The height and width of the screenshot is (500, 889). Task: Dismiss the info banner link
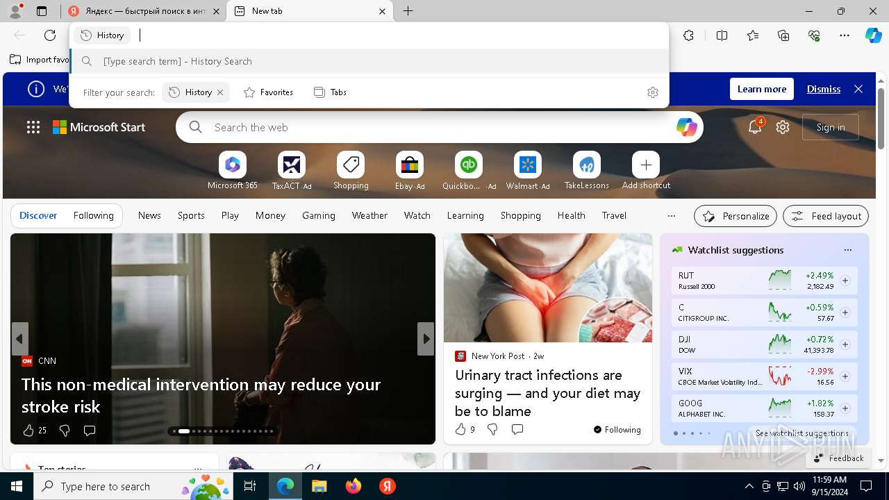pos(824,89)
